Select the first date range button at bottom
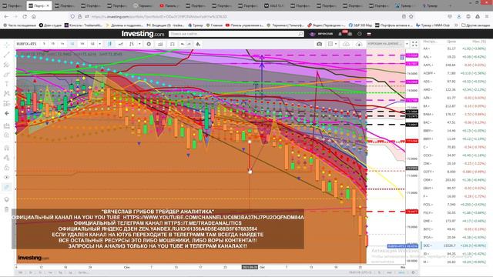 click(x=21, y=272)
